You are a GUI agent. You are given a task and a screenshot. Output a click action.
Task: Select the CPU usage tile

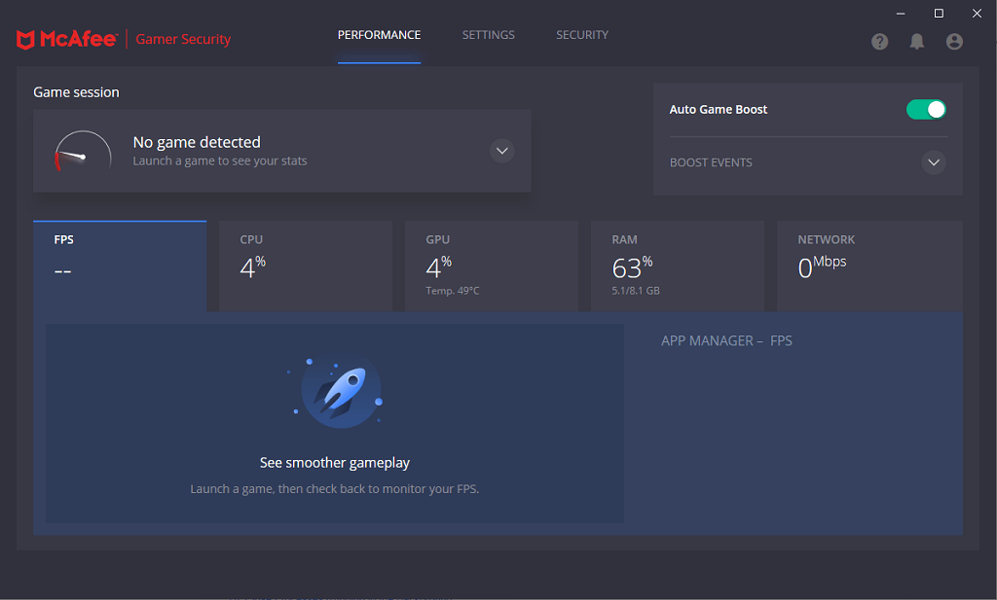pos(305,266)
